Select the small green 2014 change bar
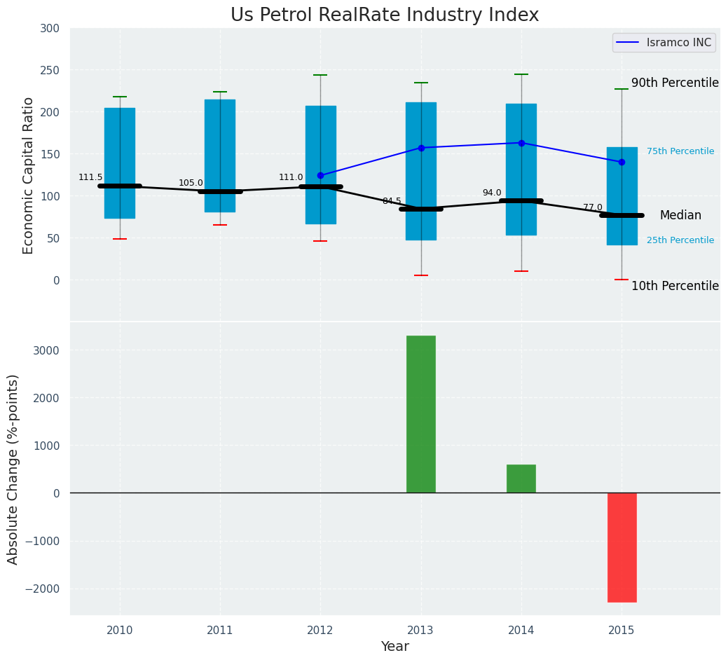 tap(521, 479)
